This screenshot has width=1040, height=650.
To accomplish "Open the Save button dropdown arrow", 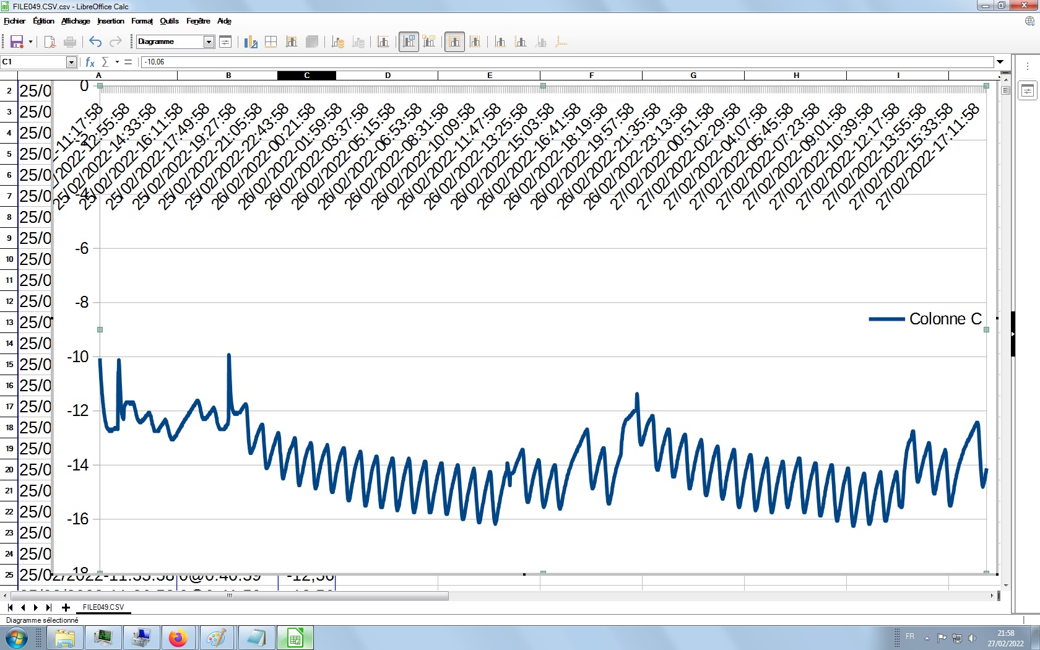I will (x=30, y=42).
